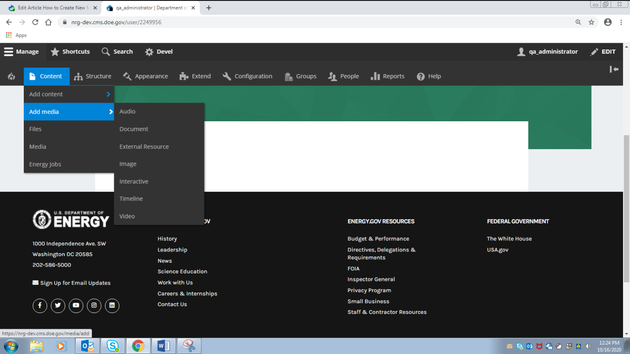
Task: Open The White House link
Action: [509, 239]
